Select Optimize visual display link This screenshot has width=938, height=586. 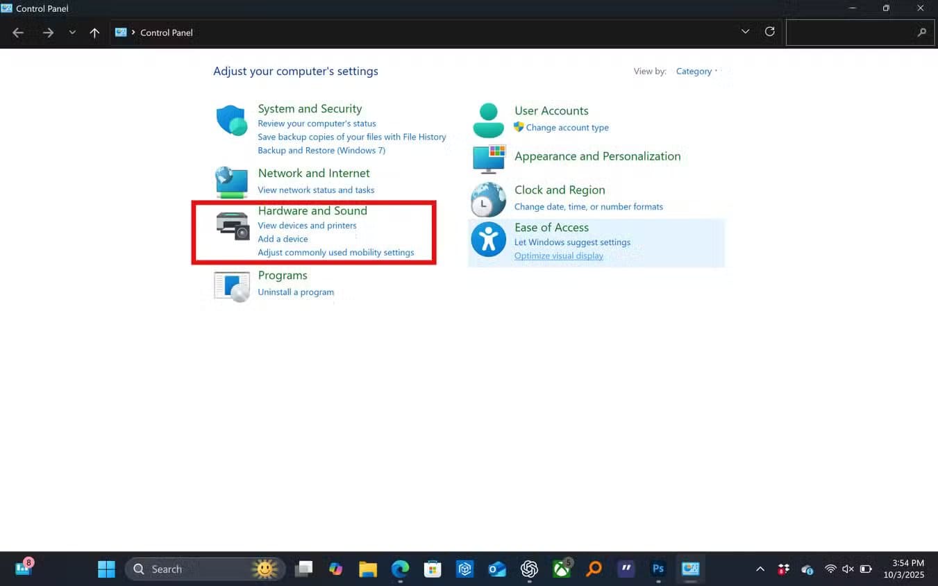558,256
